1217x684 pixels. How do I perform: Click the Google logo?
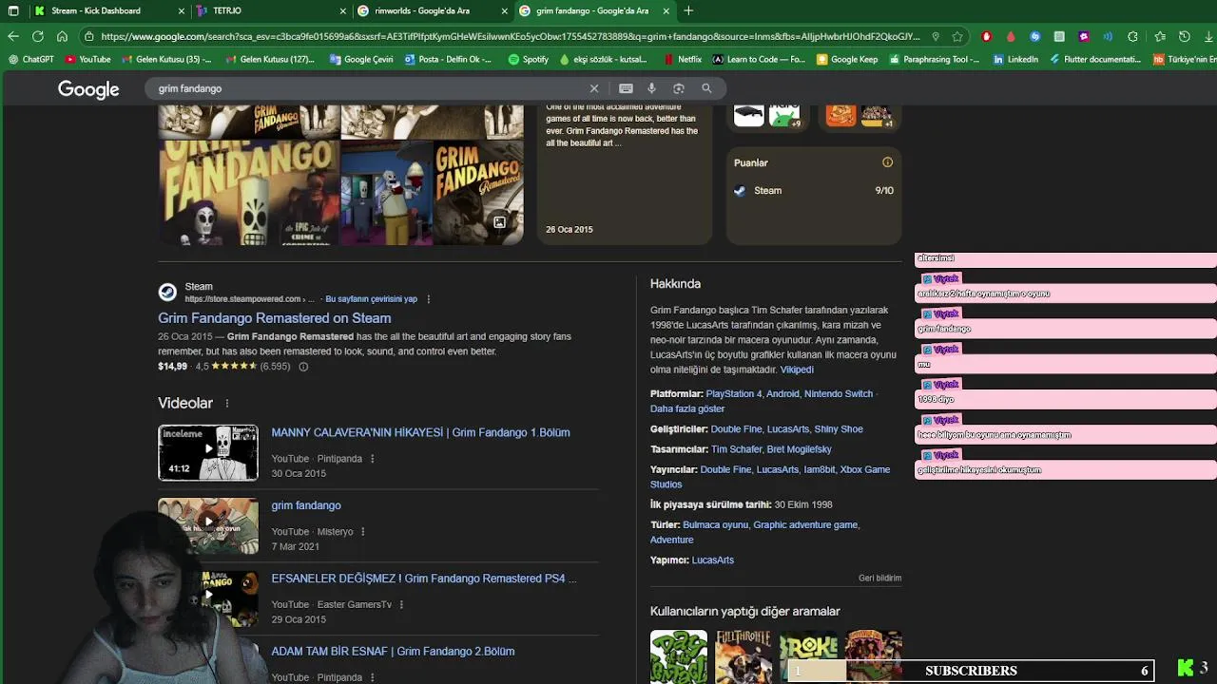coord(88,89)
